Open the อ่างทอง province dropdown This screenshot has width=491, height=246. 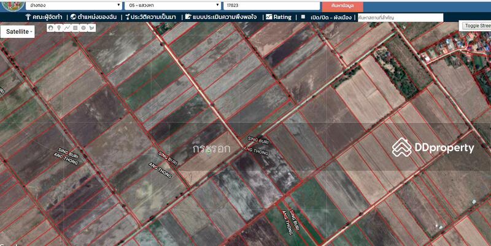(x=66, y=5)
